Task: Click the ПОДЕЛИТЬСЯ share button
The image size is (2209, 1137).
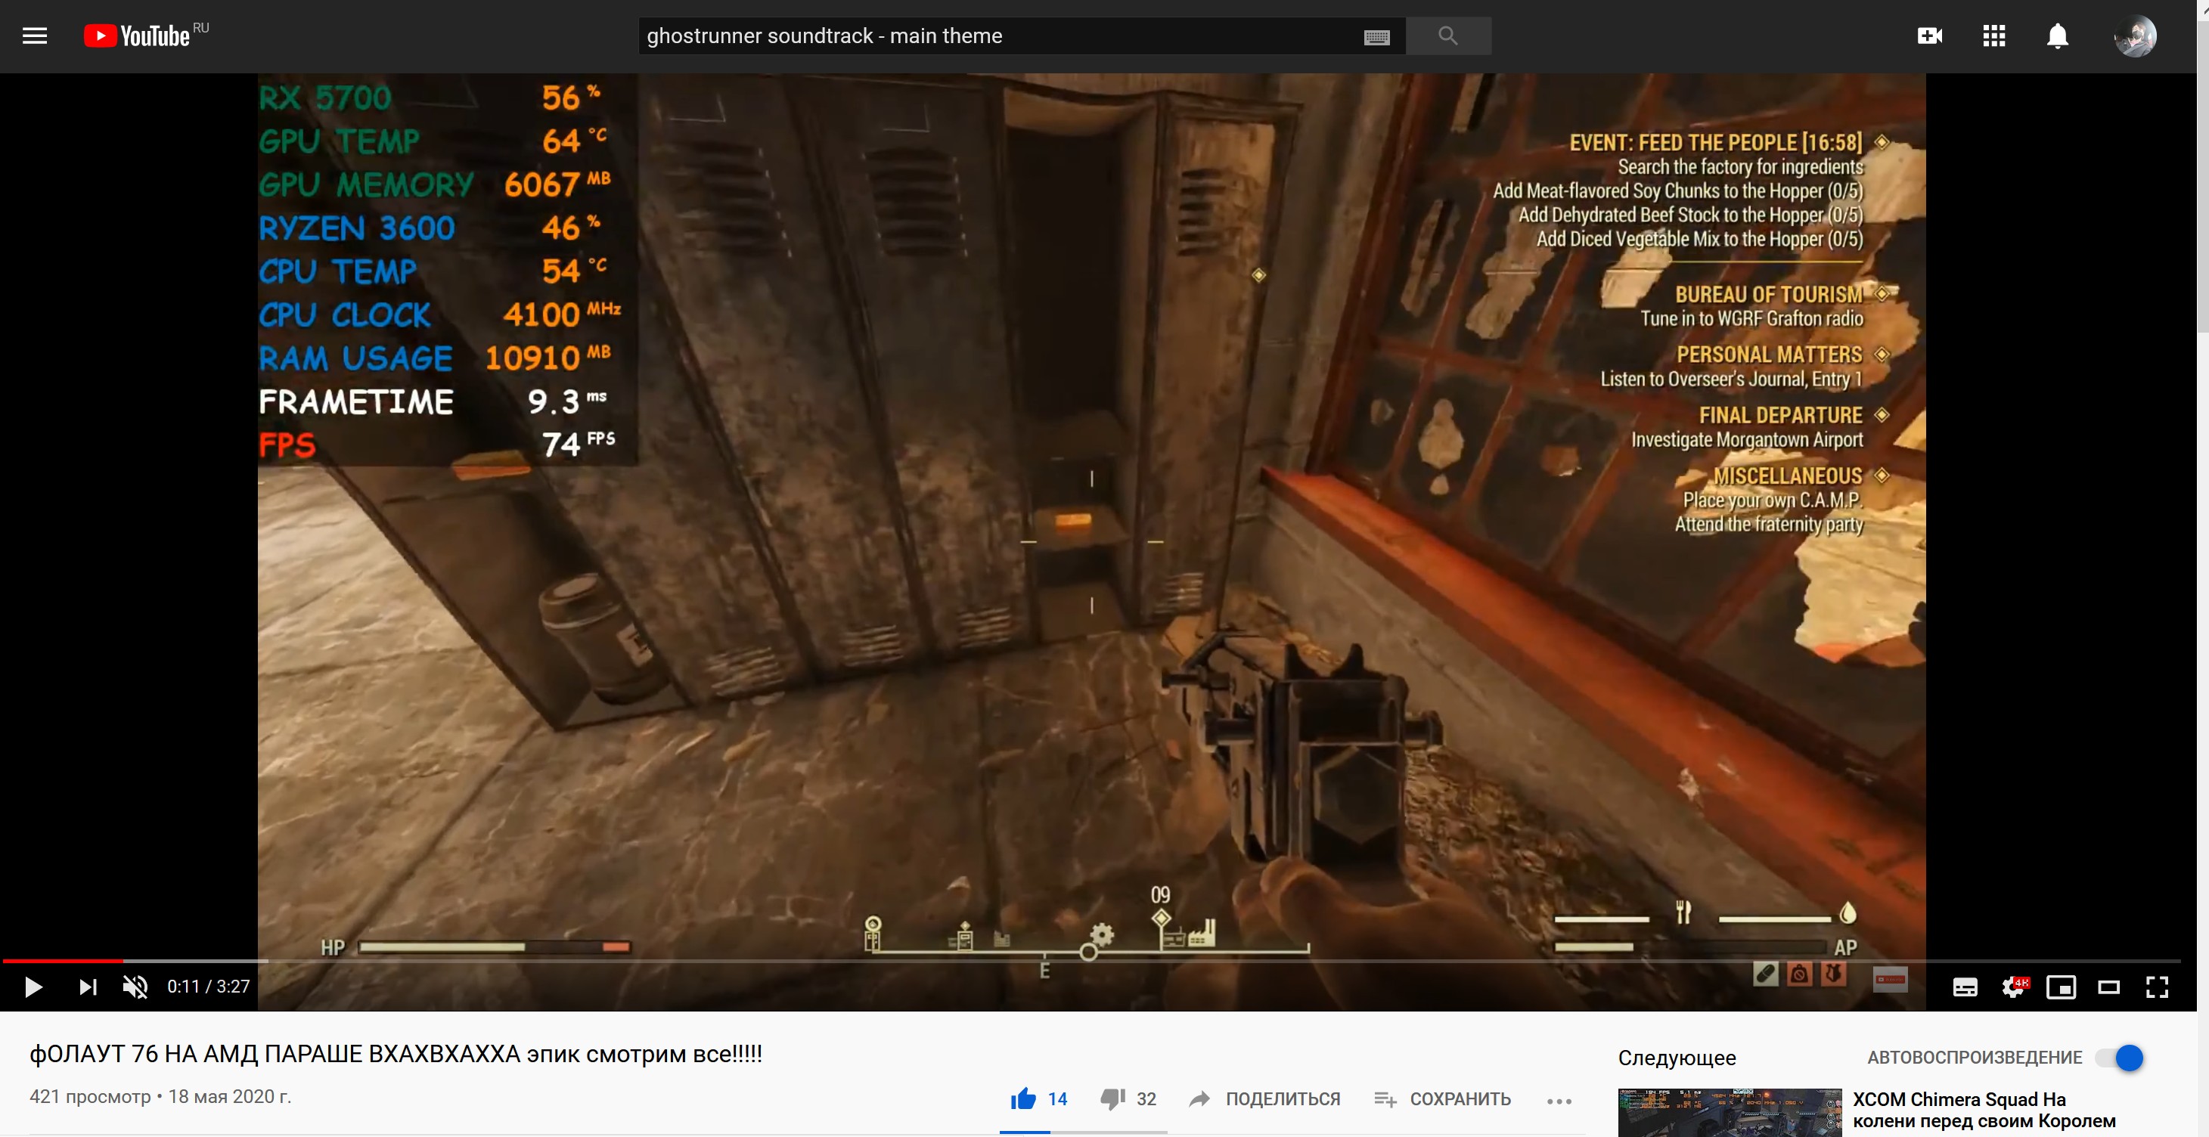Action: [x=1265, y=1098]
